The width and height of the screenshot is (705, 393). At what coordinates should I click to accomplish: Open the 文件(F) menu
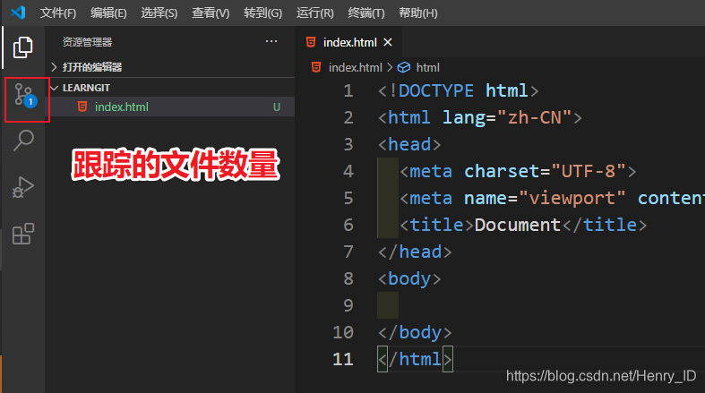pyautogui.click(x=58, y=13)
